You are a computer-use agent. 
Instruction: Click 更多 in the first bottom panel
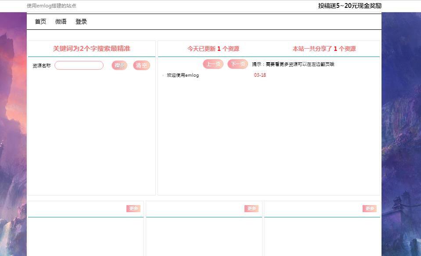pos(133,209)
